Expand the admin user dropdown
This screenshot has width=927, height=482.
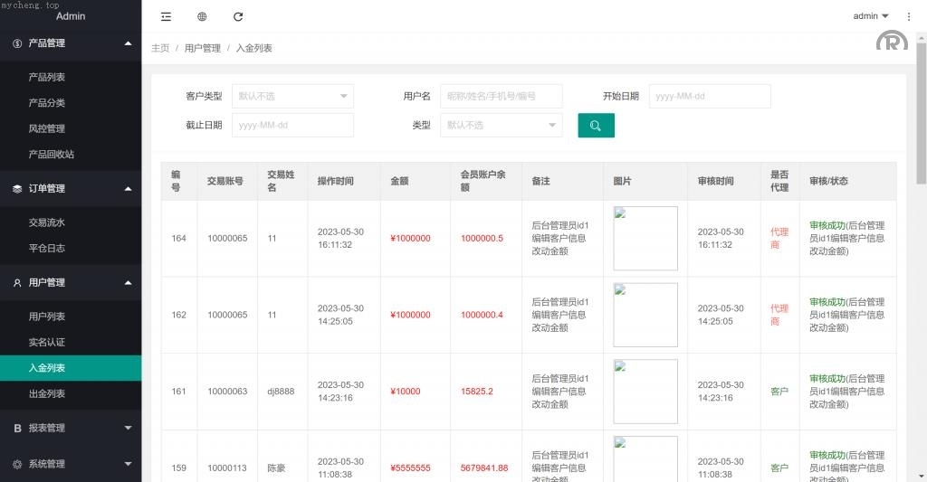[x=871, y=16]
